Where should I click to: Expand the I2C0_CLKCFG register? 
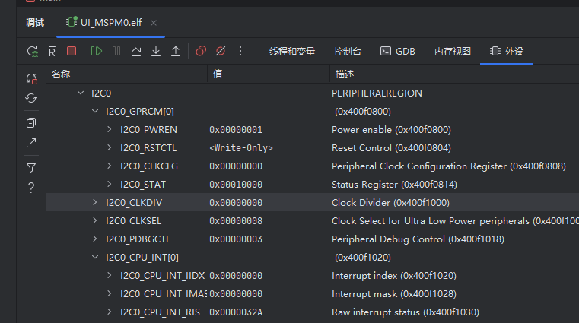point(110,166)
